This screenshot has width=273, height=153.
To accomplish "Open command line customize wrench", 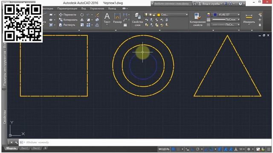I will (x=16, y=142).
